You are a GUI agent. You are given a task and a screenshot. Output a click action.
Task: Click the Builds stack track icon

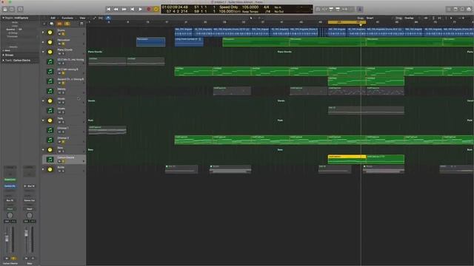pos(50,169)
